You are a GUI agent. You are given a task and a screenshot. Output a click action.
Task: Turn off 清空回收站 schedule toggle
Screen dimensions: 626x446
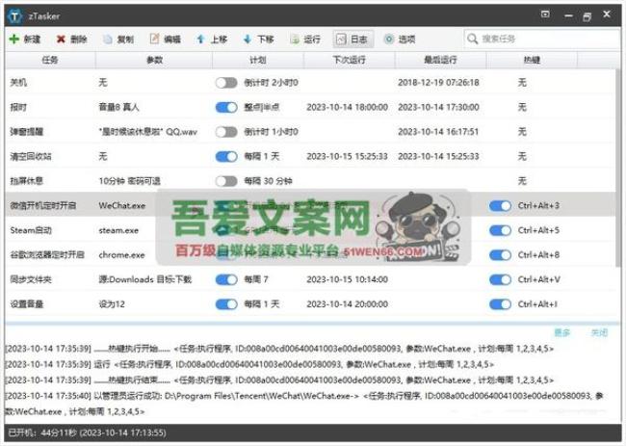226,156
